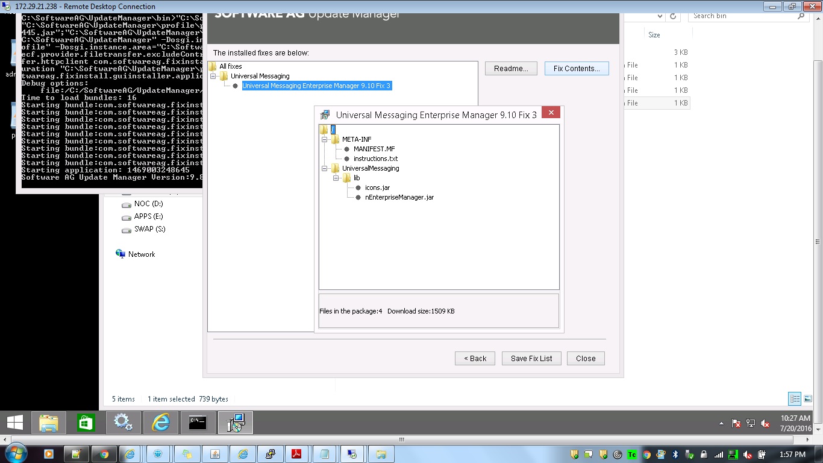Refresh the Explorer address bar
The width and height of the screenshot is (823, 463).
coord(673,16)
